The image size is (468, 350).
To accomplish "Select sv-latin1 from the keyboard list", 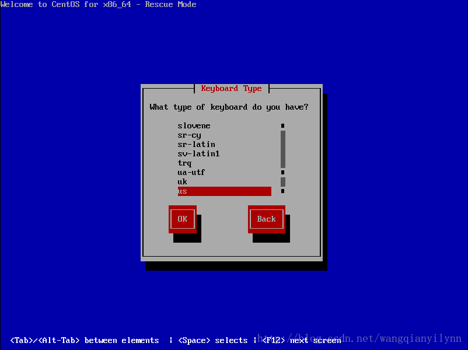I will [225, 153].
